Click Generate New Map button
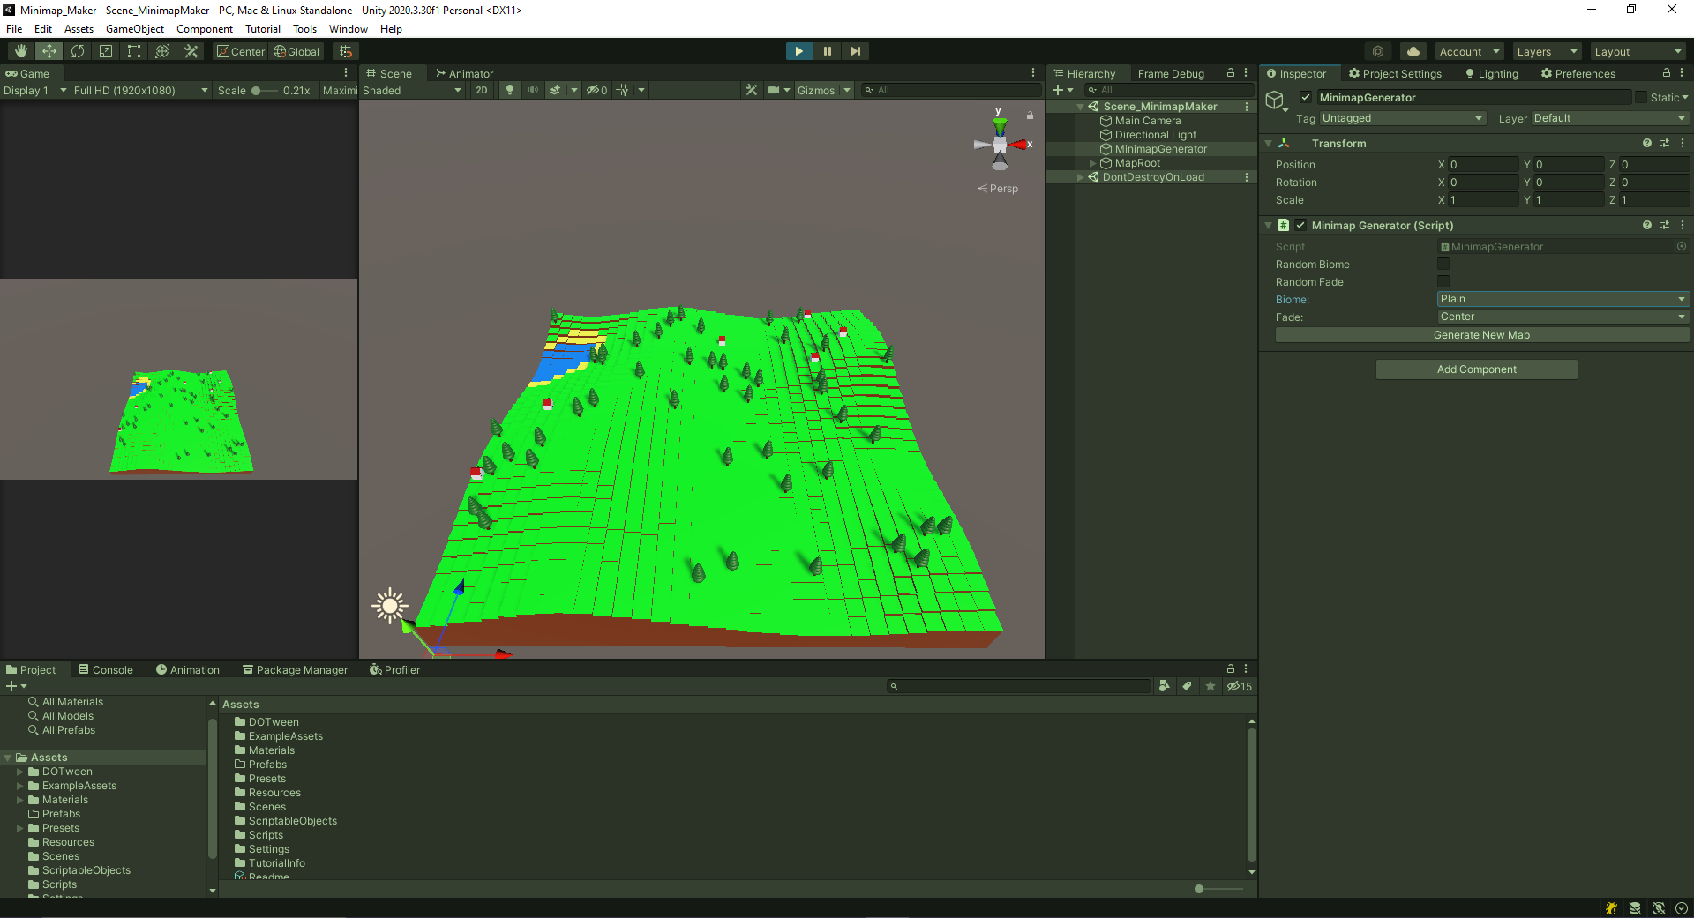The image size is (1694, 918). (x=1481, y=335)
